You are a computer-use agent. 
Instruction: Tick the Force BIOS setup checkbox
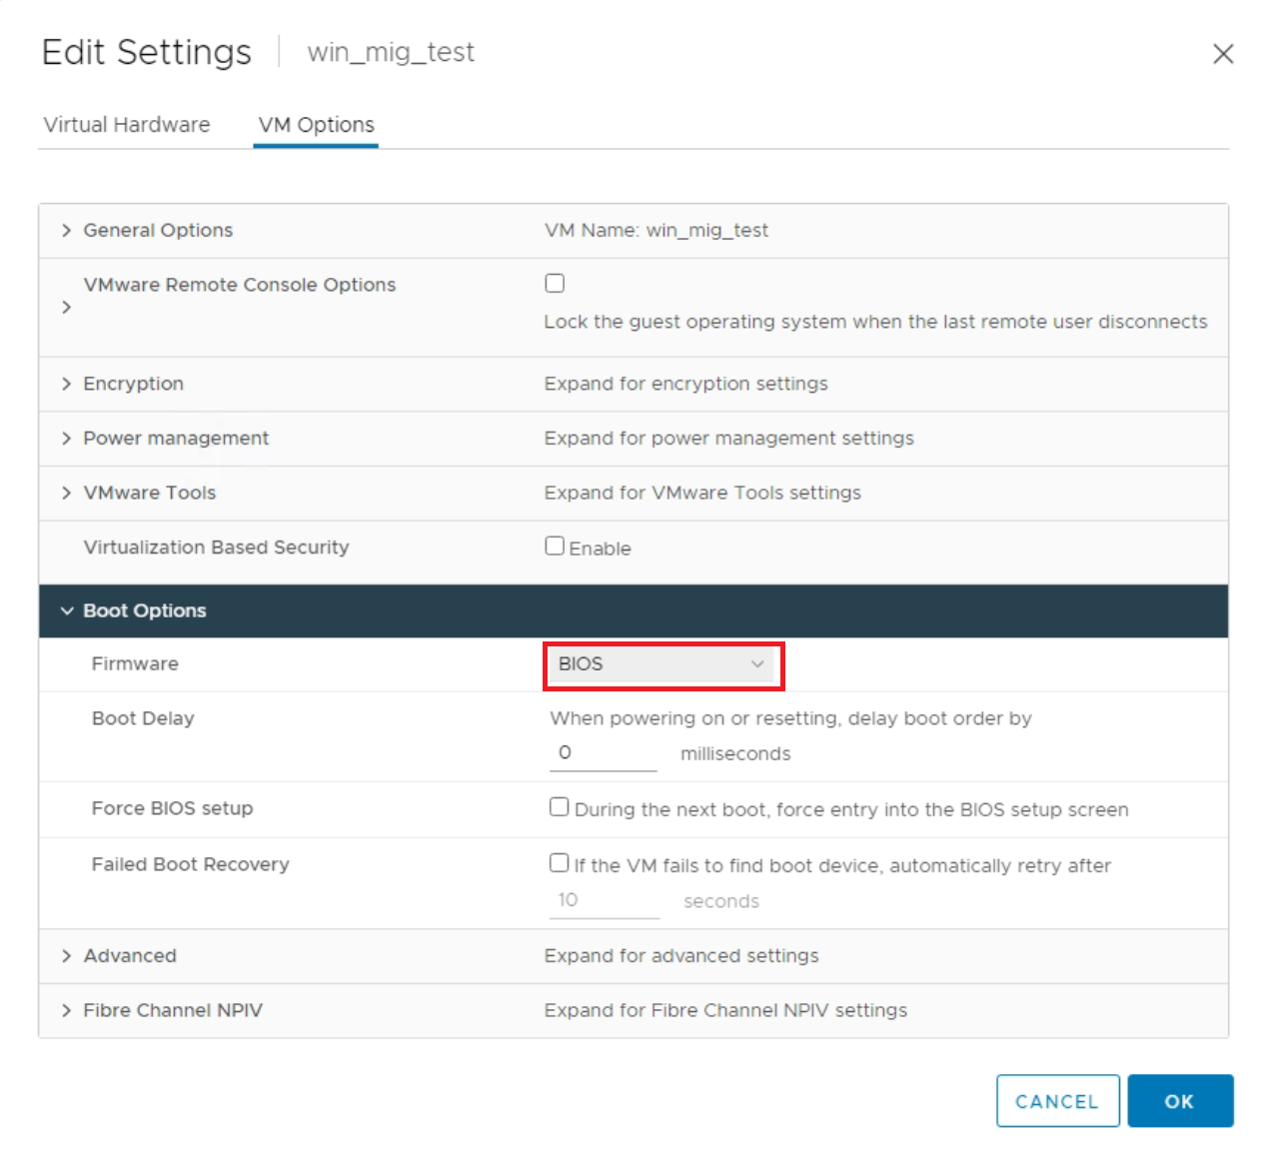560,807
